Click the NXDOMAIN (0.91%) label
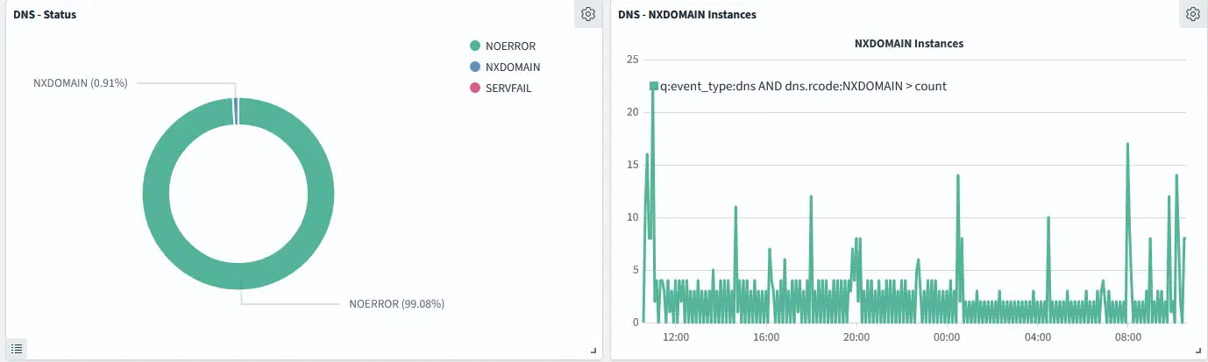This screenshot has height=362, width=1208. 81,83
